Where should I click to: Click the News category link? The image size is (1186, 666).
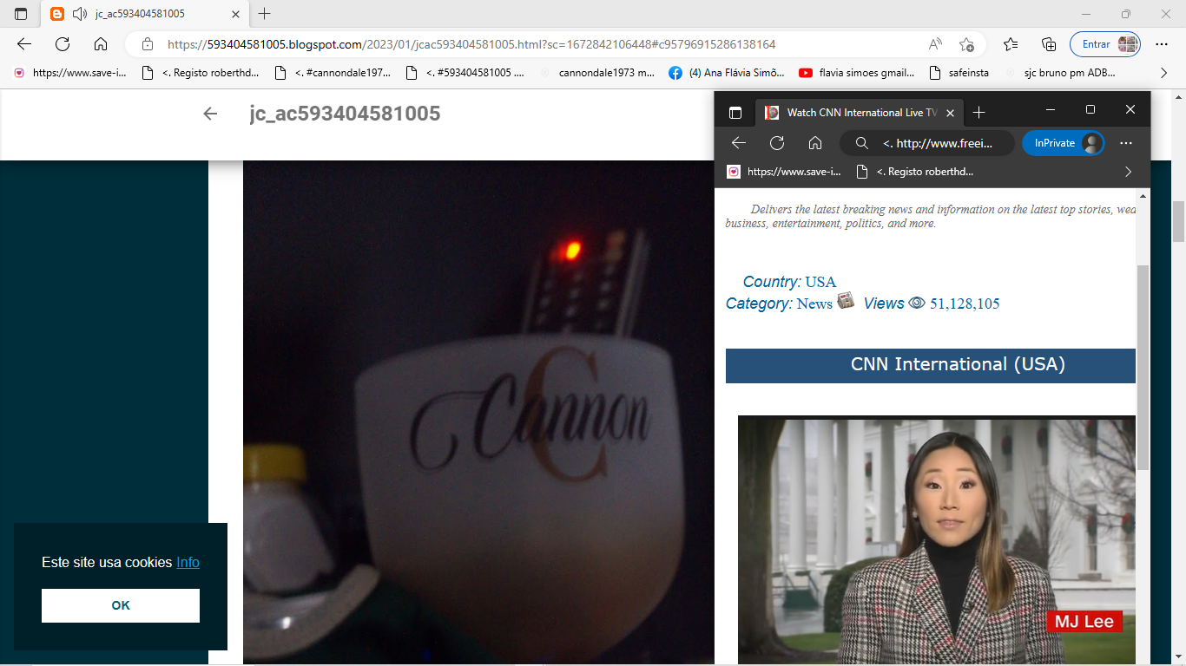pyautogui.click(x=814, y=304)
